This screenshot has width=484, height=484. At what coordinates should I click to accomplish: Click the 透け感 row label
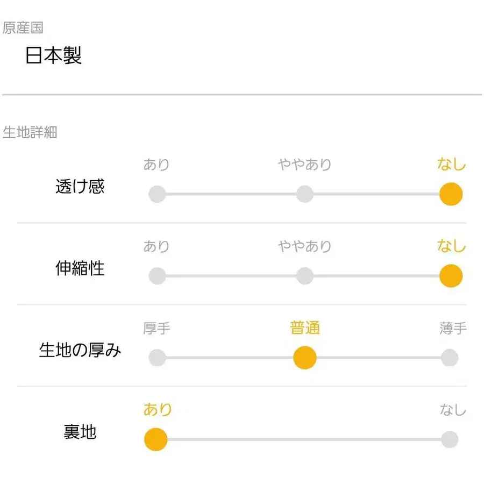(80, 188)
